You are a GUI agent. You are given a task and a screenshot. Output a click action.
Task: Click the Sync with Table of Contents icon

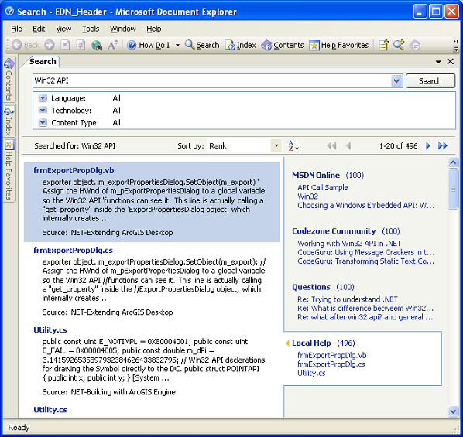pos(415,45)
